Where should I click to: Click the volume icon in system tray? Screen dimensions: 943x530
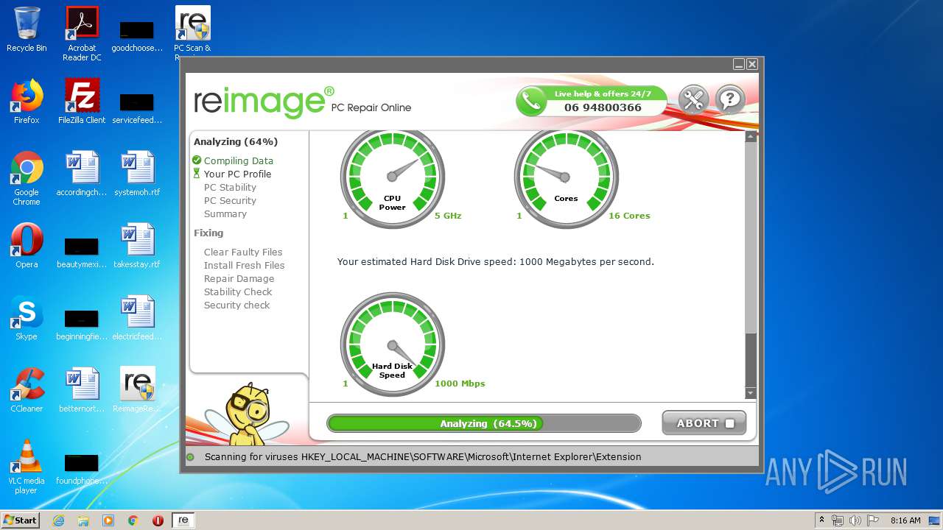point(855,520)
